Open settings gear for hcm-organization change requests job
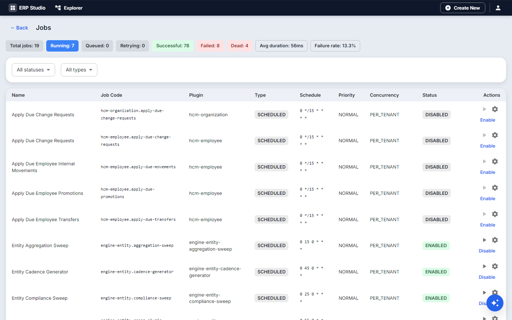The image size is (512, 320). [495, 109]
